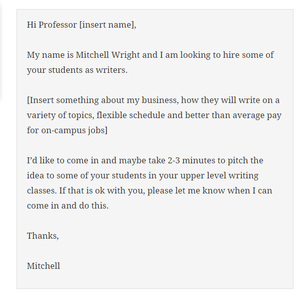The width and height of the screenshot is (307, 298).
Task: Click the "[insert name]," placeholder
Action: pyautogui.click(x=108, y=25)
